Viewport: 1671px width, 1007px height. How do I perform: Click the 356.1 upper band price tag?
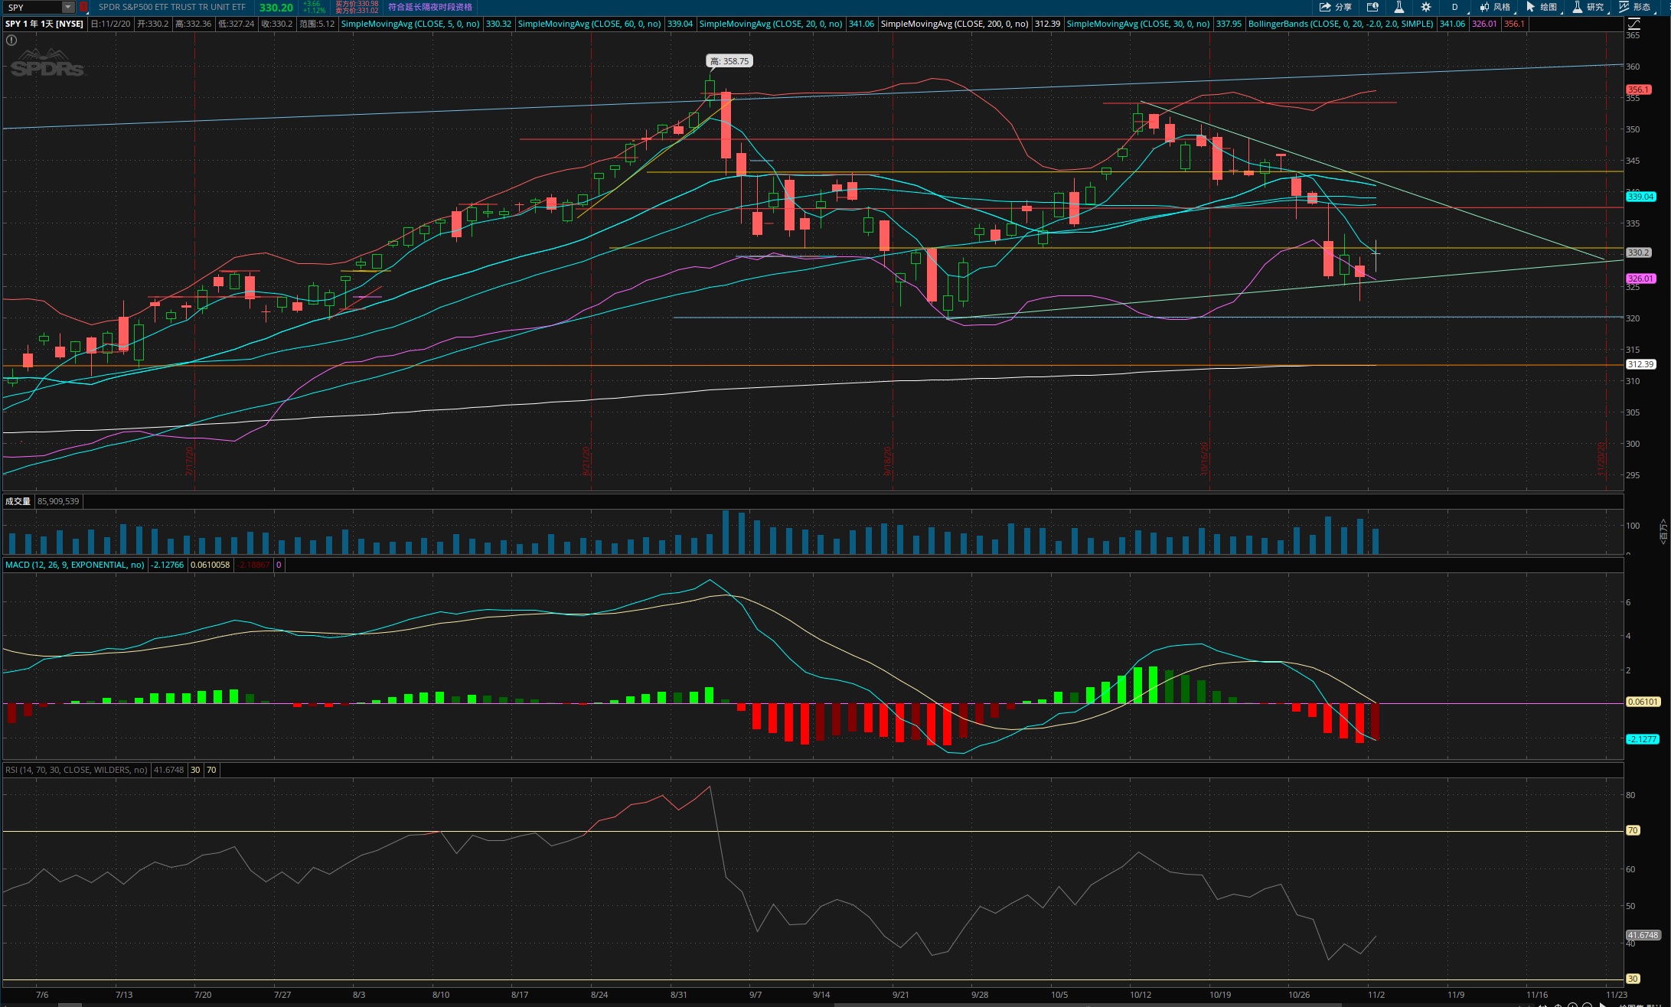pos(1637,90)
